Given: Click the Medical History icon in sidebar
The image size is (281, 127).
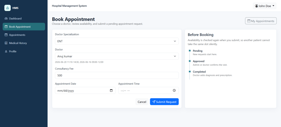Looking at the screenshot, I should [6, 43].
